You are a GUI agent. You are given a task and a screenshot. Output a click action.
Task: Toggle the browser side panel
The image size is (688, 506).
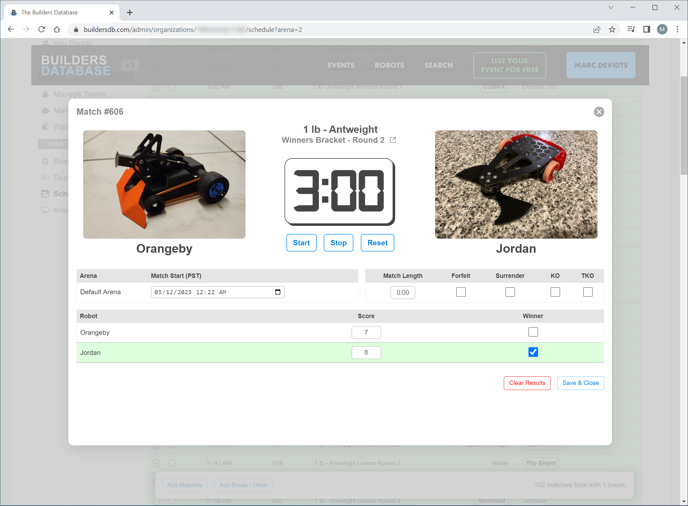647,29
